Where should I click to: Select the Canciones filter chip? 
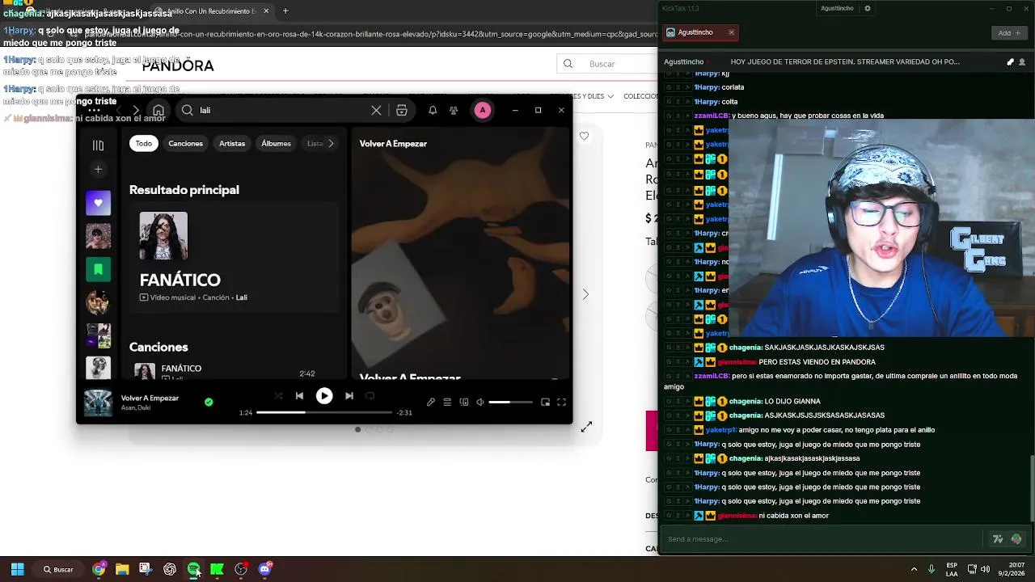point(186,143)
